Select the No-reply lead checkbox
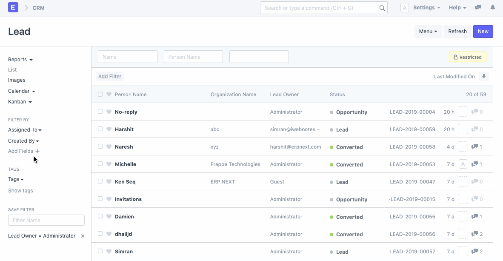 pyautogui.click(x=100, y=112)
